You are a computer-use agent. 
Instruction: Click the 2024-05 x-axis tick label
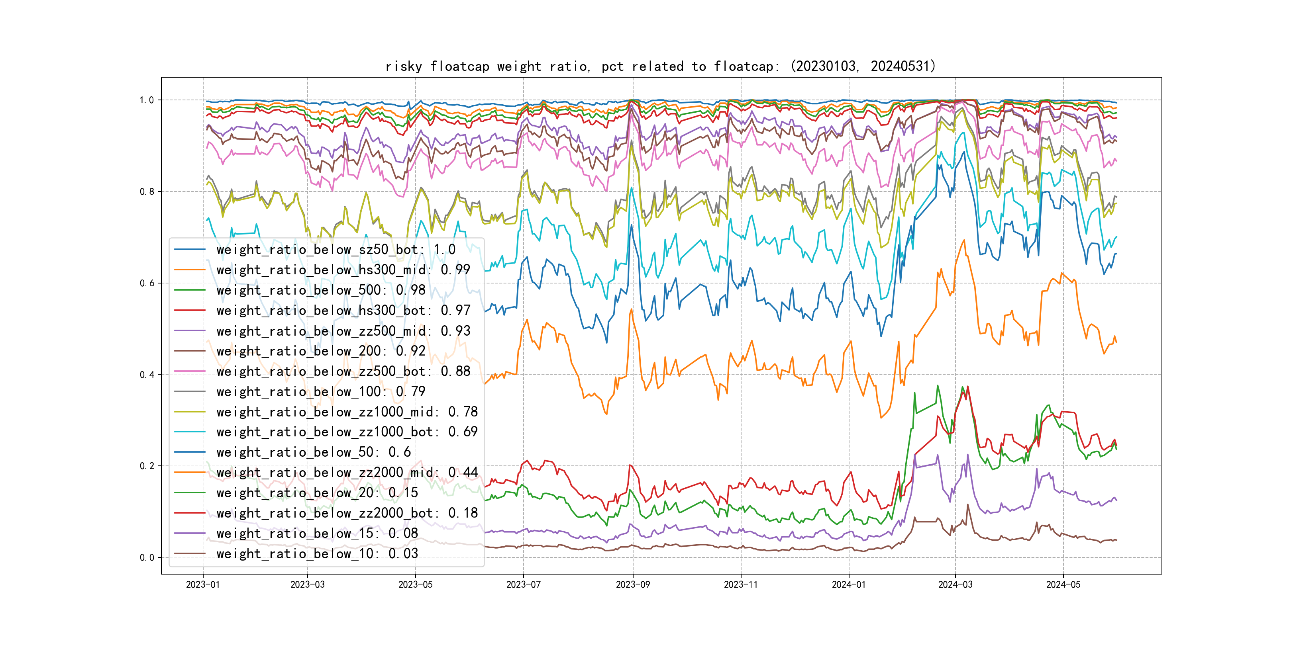(x=1063, y=584)
